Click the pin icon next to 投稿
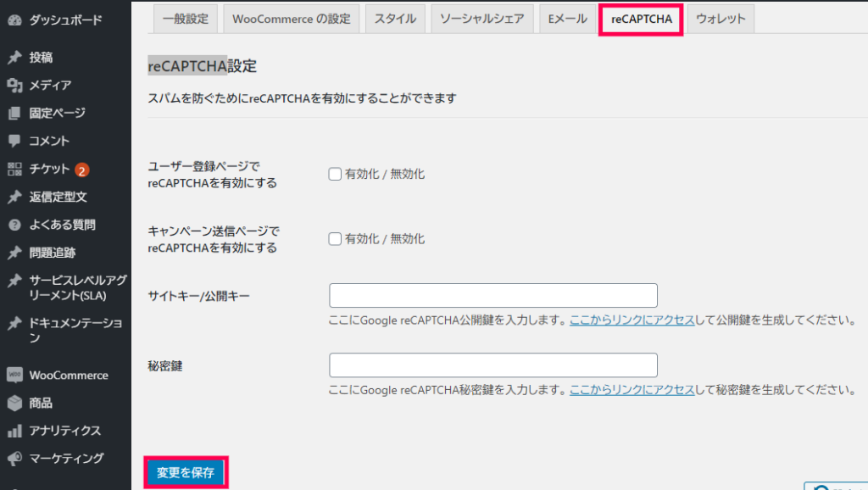This screenshot has width=868, height=490. point(15,58)
